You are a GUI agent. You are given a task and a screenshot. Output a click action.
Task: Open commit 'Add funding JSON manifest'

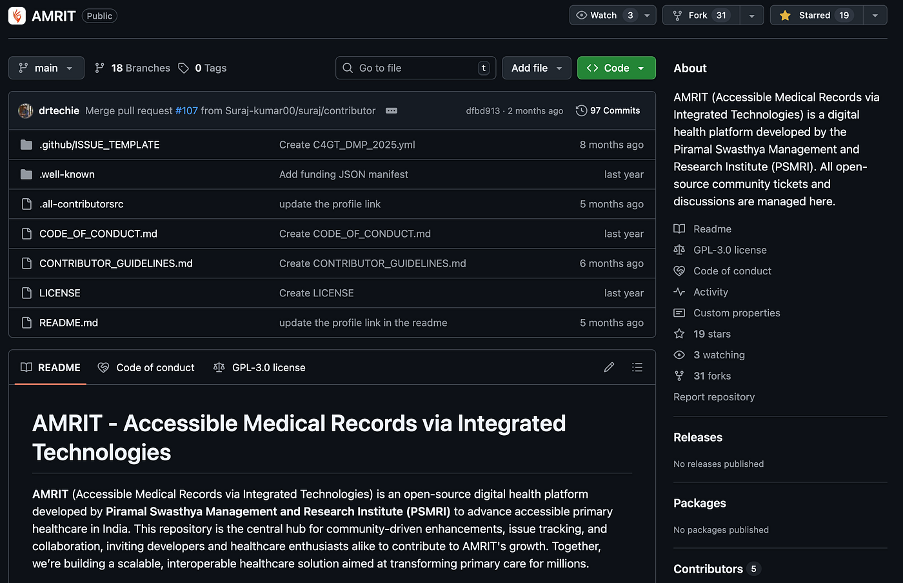coord(344,174)
